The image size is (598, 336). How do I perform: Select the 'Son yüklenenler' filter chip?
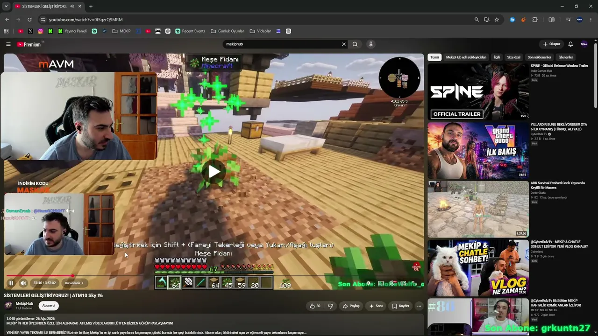(x=540, y=57)
